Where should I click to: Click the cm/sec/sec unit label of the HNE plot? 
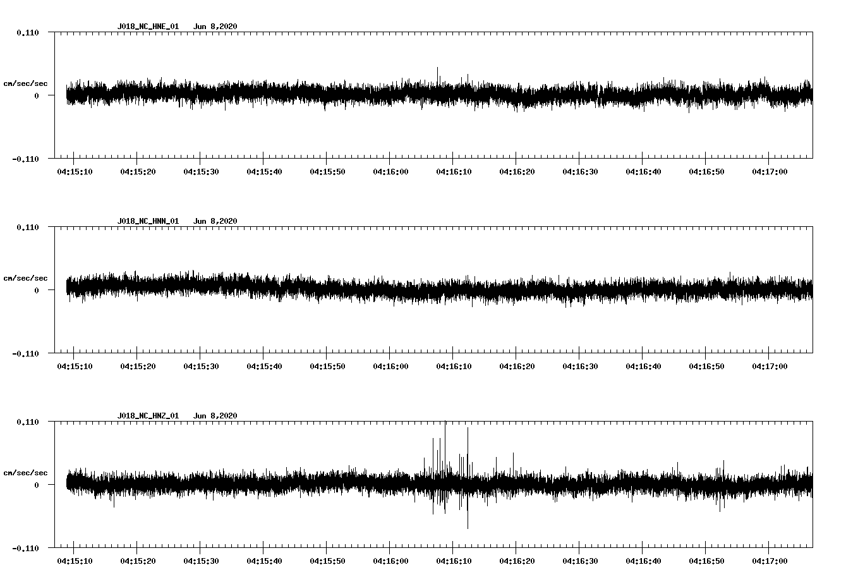(x=25, y=83)
